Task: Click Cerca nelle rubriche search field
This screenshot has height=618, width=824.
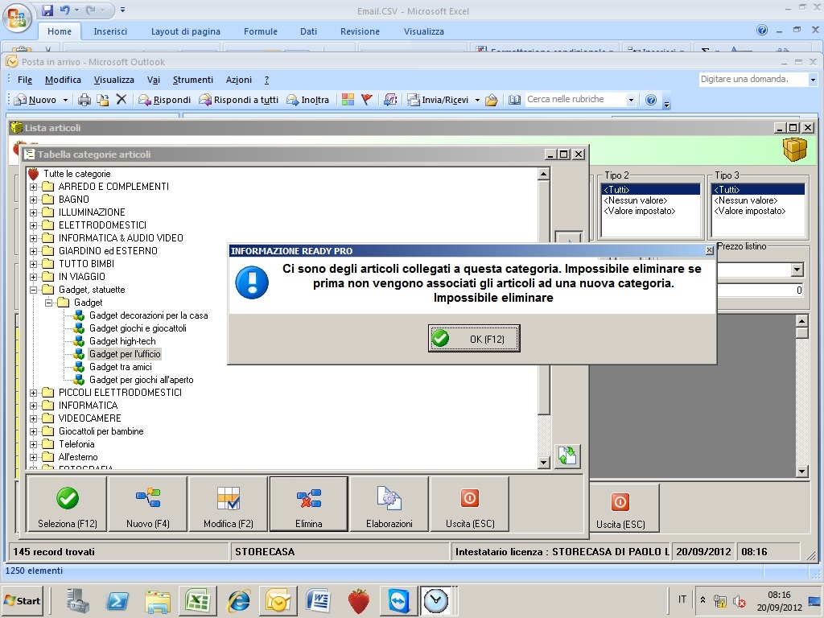Action: point(576,99)
